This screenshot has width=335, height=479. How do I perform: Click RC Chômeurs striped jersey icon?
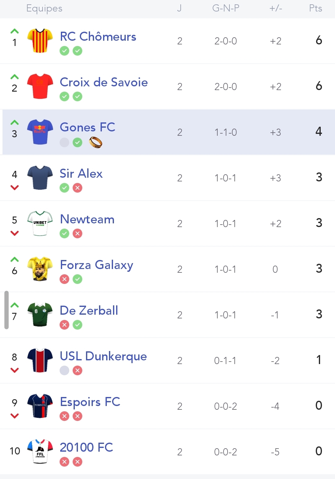pos(40,41)
